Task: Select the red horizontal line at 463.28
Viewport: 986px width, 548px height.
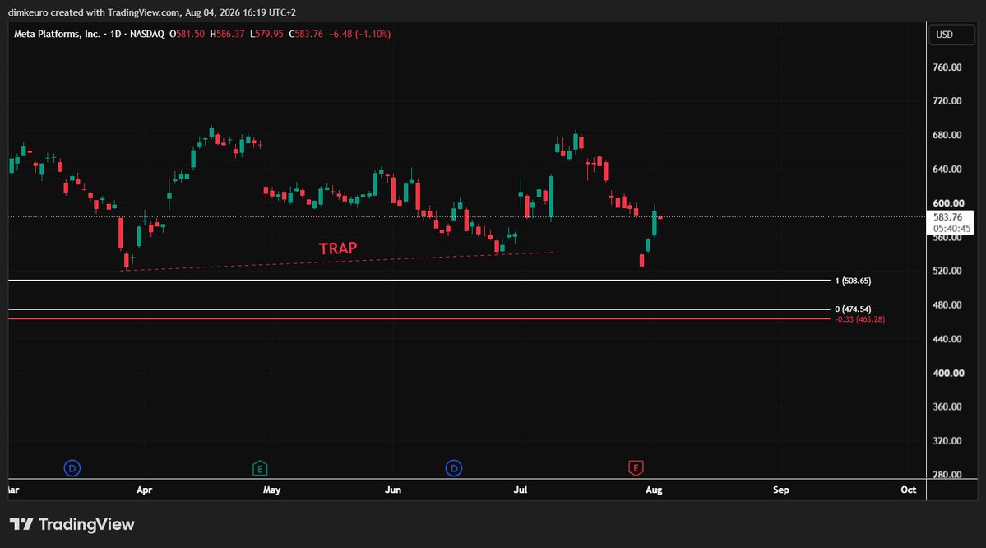Action: coord(419,319)
